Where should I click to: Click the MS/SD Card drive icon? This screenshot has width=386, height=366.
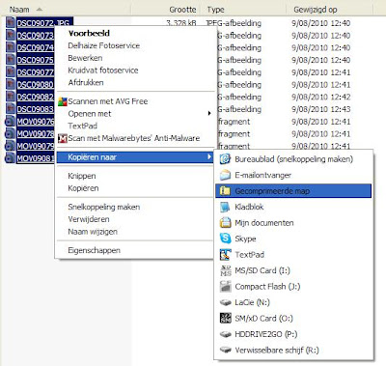click(x=225, y=270)
